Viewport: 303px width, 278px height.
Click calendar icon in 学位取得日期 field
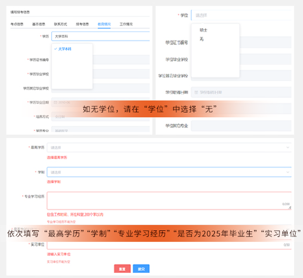tap(195, 92)
